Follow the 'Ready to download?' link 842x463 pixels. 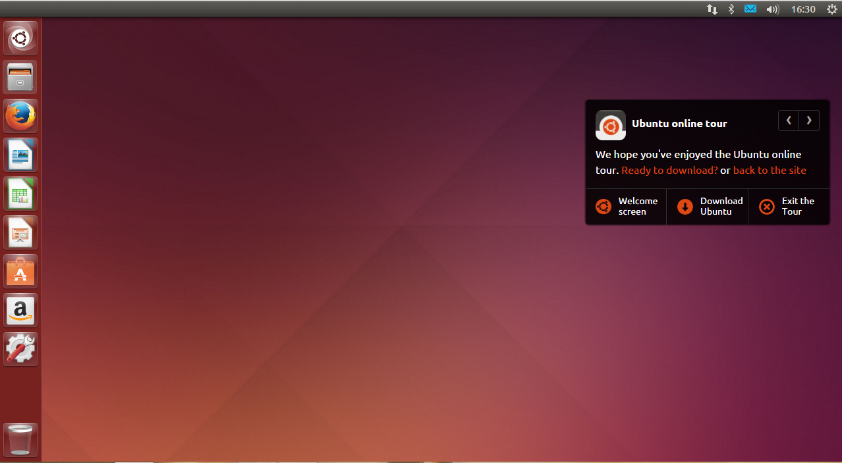coord(669,171)
